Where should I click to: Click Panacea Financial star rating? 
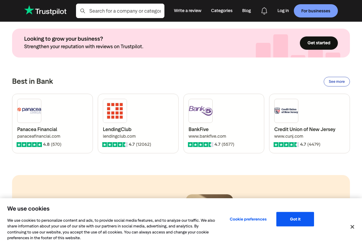click(x=29, y=145)
